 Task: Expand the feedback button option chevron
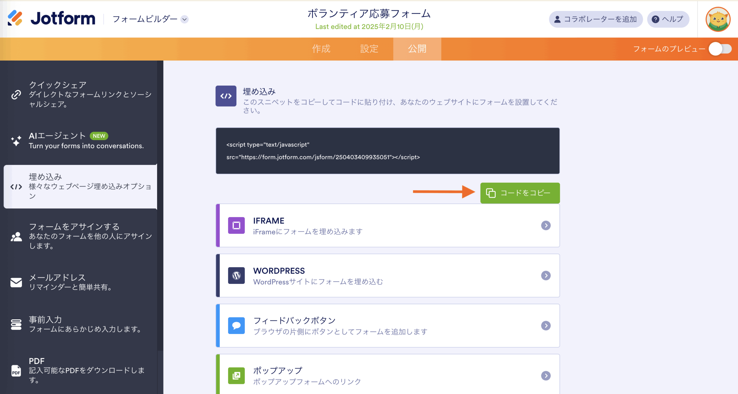click(x=546, y=326)
